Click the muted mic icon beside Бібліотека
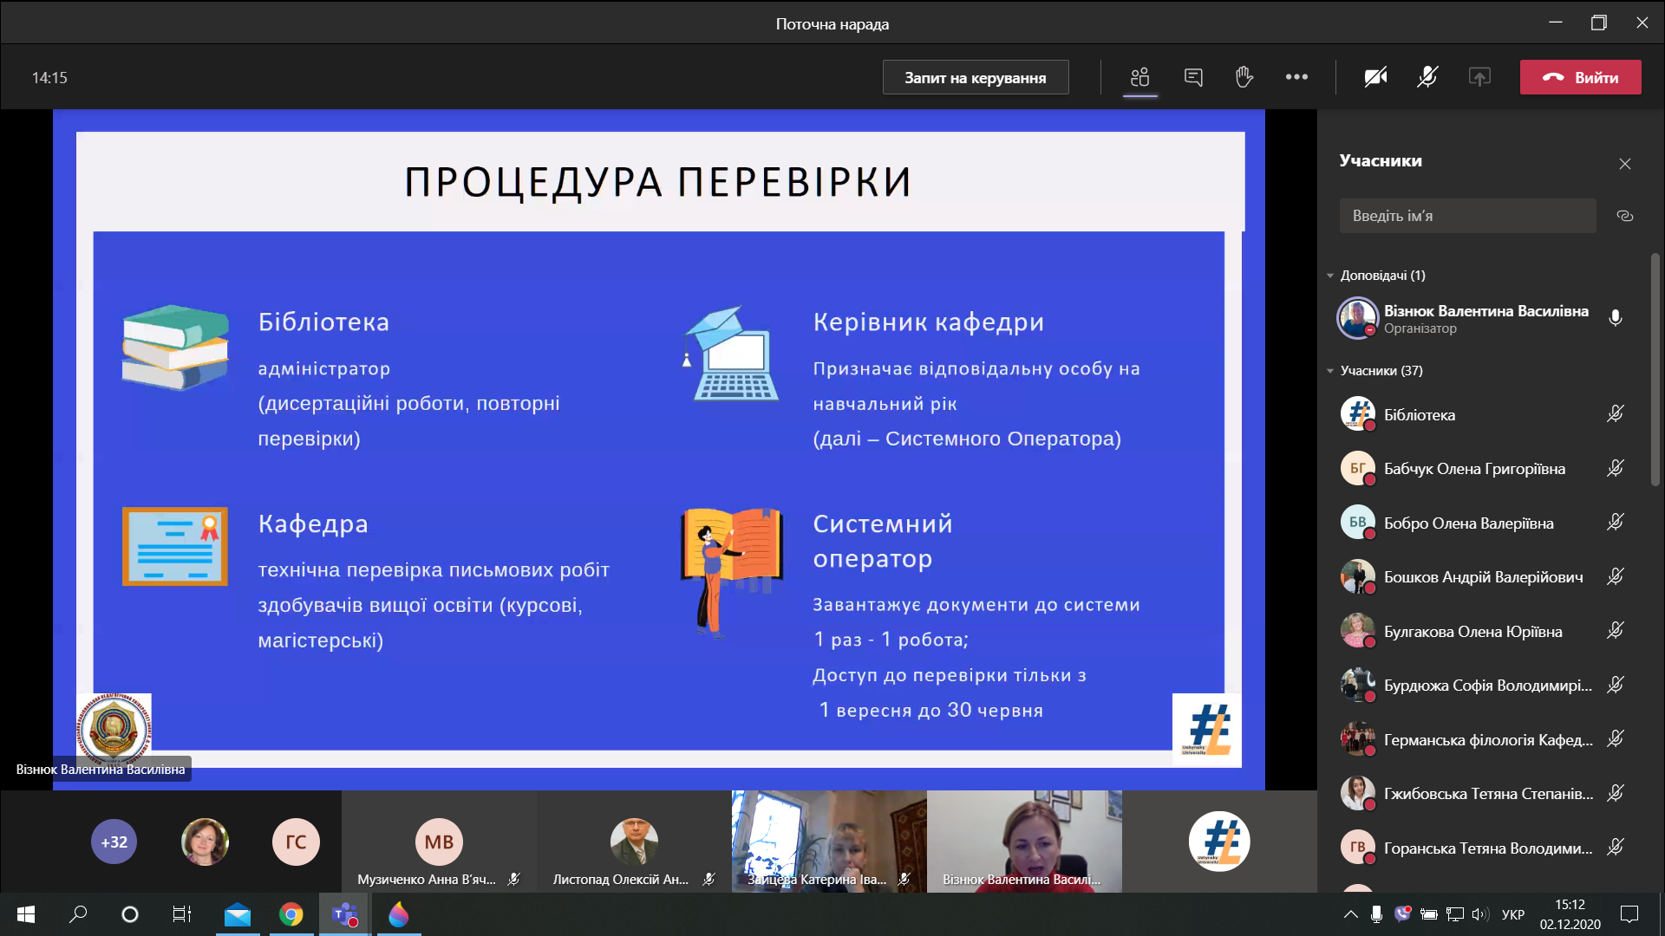Image resolution: width=1665 pixels, height=936 pixels. coord(1615,414)
